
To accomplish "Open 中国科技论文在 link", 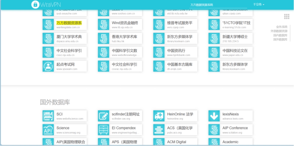I will [x=235, y=51].
